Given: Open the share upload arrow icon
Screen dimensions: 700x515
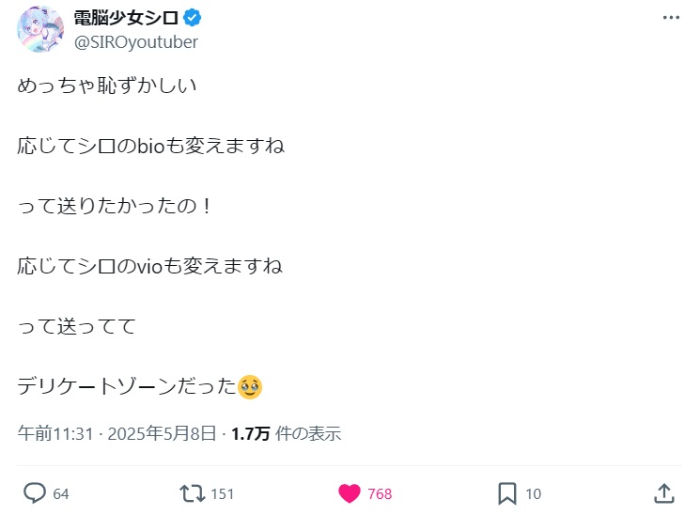Looking at the screenshot, I should [664, 493].
